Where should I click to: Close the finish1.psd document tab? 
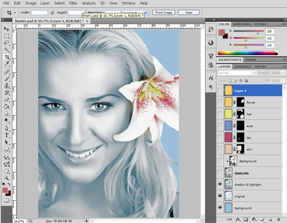point(88,21)
